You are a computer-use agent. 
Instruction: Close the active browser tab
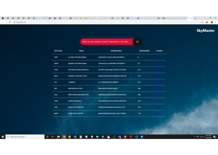191,18
